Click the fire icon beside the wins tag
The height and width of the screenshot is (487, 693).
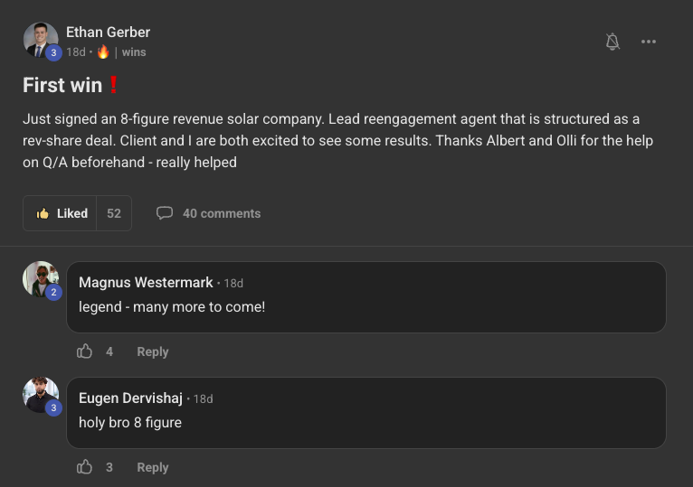103,52
